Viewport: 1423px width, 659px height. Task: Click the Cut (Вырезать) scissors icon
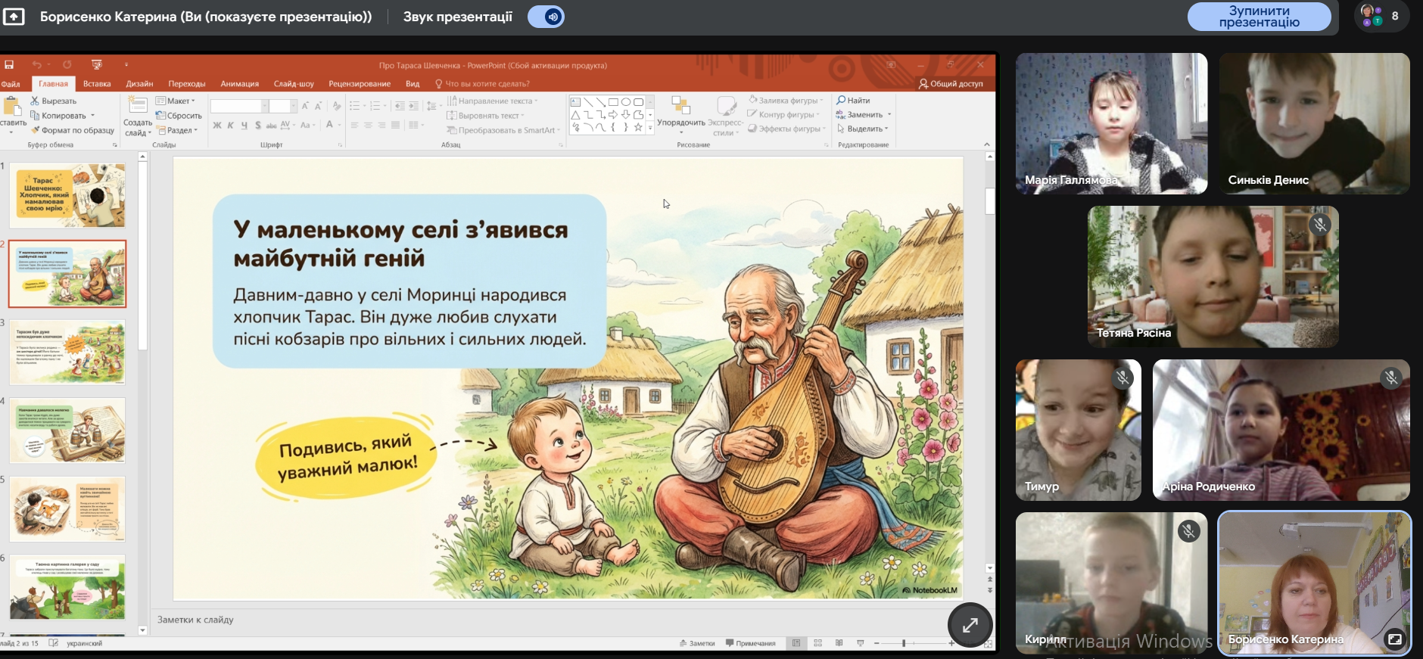coord(35,101)
